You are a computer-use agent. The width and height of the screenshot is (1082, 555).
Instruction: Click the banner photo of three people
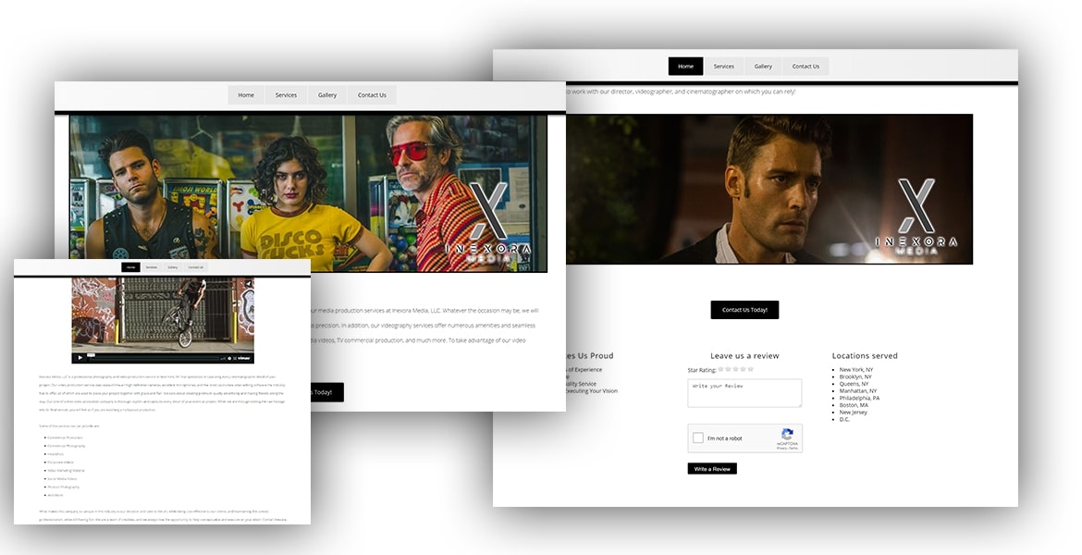pyautogui.click(x=308, y=193)
